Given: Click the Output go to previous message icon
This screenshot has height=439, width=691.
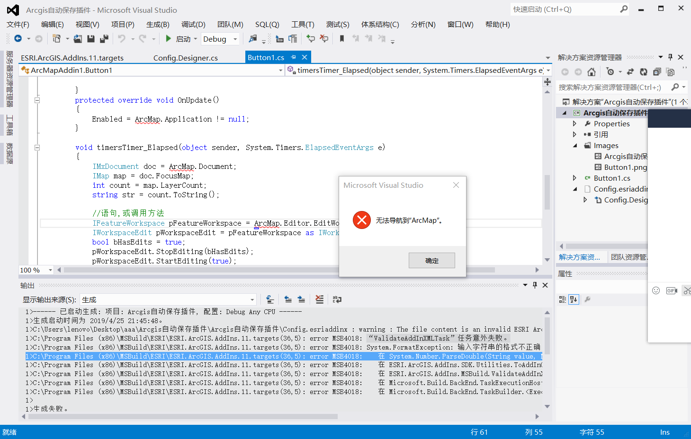Looking at the screenshot, I should (288, 299).
